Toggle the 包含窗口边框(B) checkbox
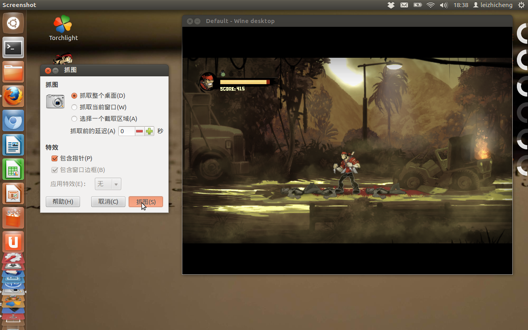This screenshot has width=528, height=330. tap(78, 170)
